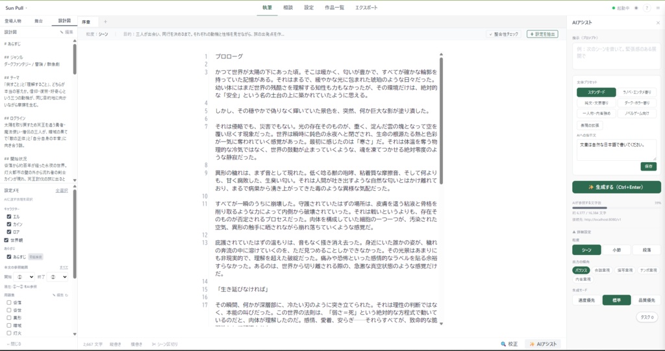Select the 設計図 sidebar tab

pyautogui.click(x=64, y=21)
